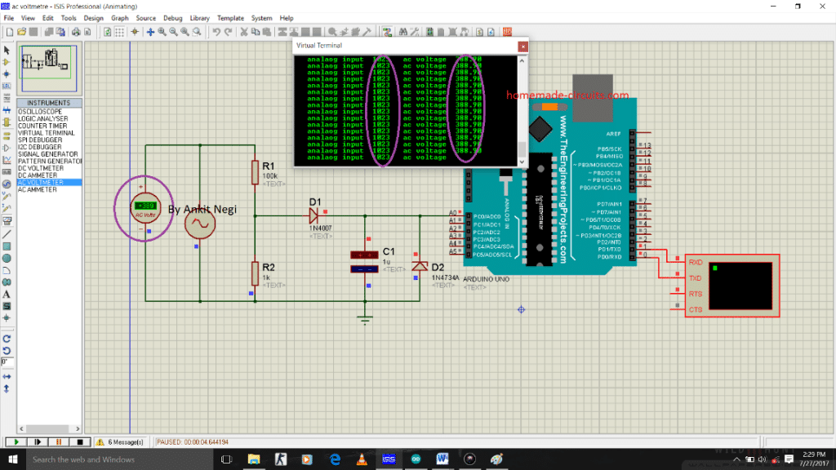836x470 pixels.
Task: Pause the running simulation
Action: [x=57, y=441]
